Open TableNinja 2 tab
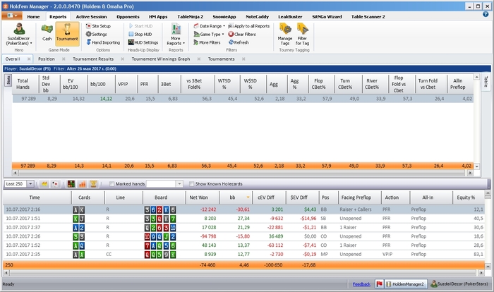This screenshot has width=494, height=292. tap(191, 17)
